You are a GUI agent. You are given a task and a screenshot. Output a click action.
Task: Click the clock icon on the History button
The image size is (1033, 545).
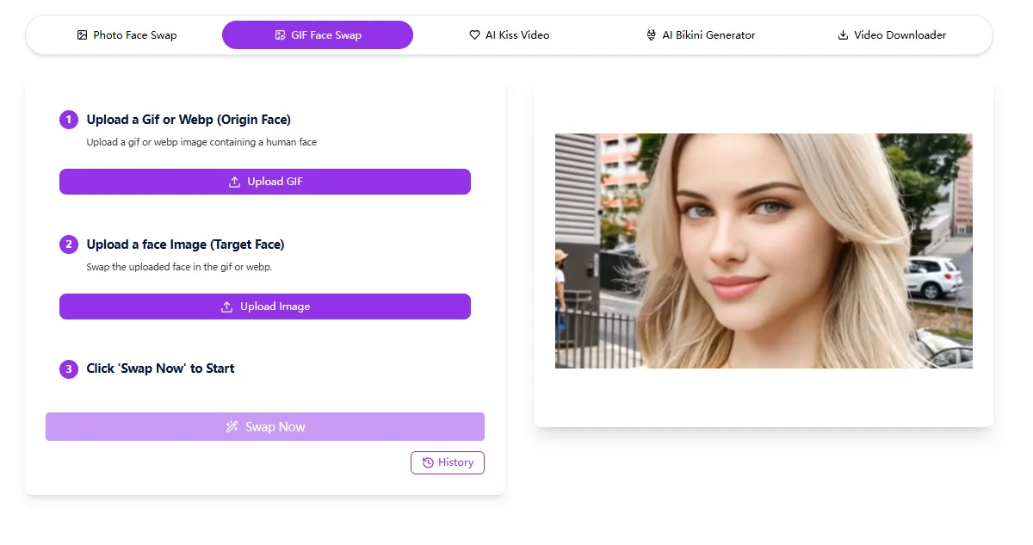tap(428, 462)
